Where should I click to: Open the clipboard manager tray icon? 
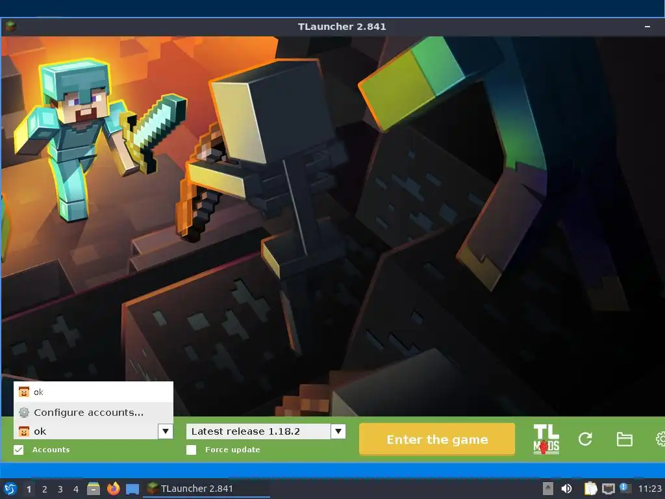tap(590, 489)
